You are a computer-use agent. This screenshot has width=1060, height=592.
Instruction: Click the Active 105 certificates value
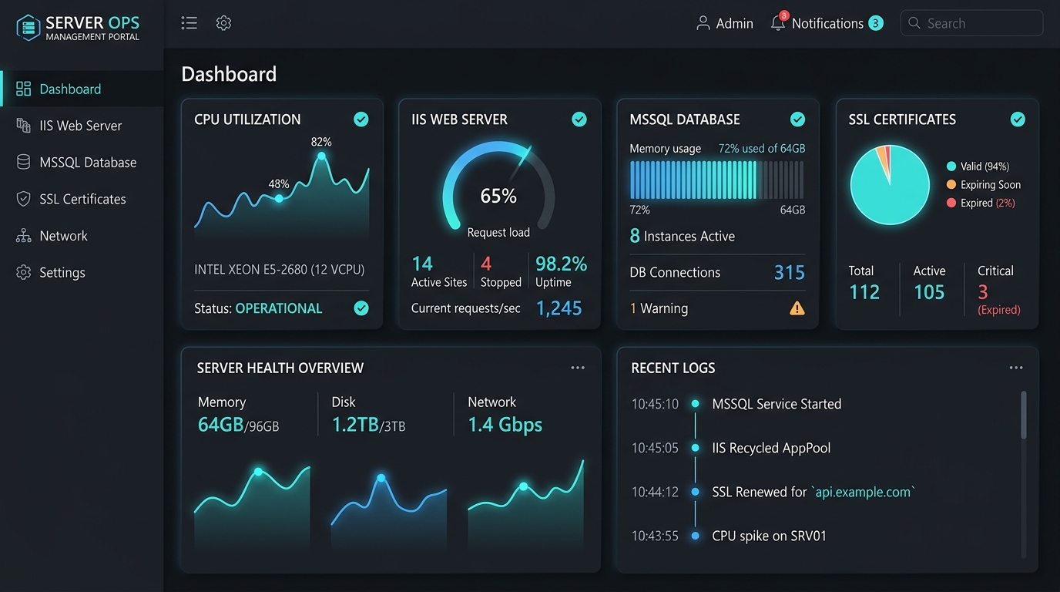coord(929,292)
